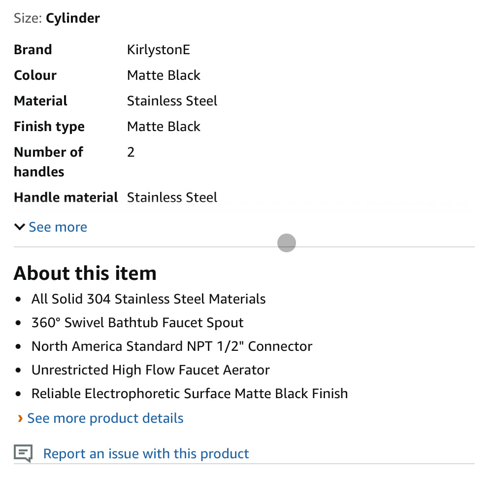This screenshot has height=477, width=495.
Task: Click the All Solid 304 Stainless Steel bullet
Action: (148, 299)
